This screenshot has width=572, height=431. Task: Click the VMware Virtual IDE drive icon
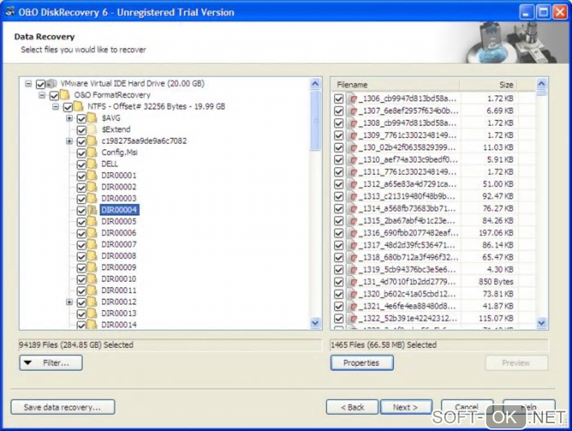(x=52, y=84)
